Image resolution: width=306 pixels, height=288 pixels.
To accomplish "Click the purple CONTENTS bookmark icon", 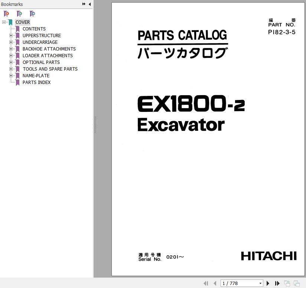I will [x=17, y=29].
